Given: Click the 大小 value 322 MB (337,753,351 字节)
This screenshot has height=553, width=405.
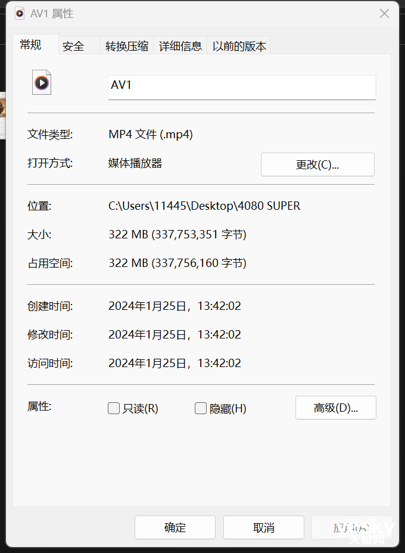Looking at the screenshot, I should (177, 234).
